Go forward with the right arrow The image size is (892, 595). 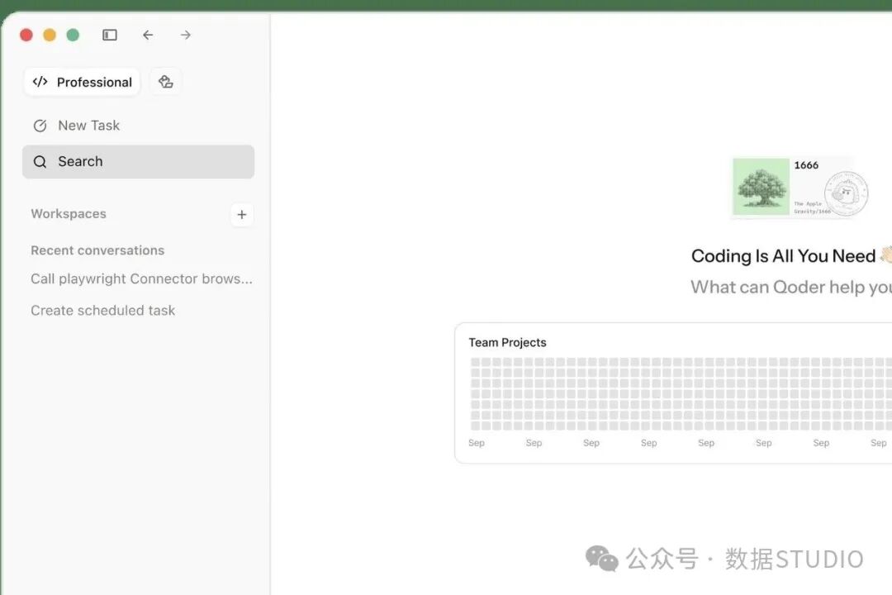pyautogui.click(x=186, y=36)
